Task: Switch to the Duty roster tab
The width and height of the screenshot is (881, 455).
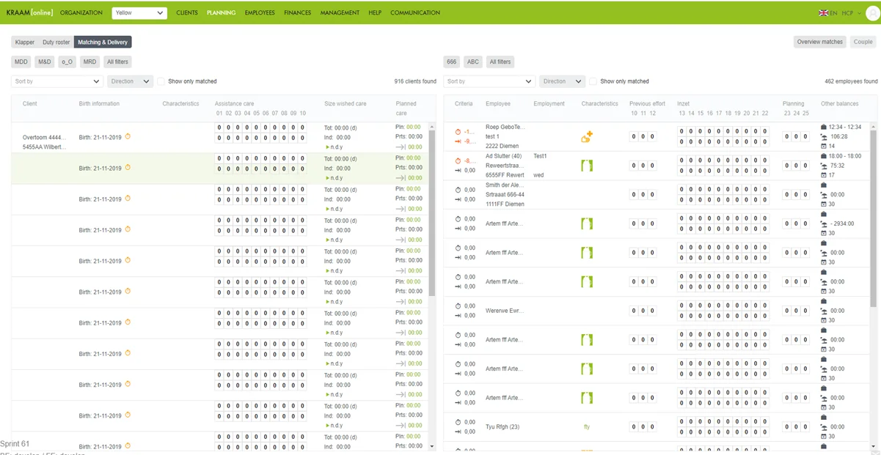Action: coord(56,42)
